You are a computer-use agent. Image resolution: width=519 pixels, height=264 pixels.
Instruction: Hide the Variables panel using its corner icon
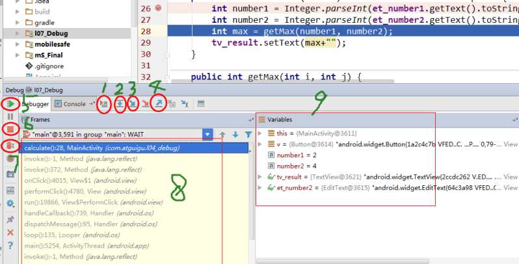[514, 120]
